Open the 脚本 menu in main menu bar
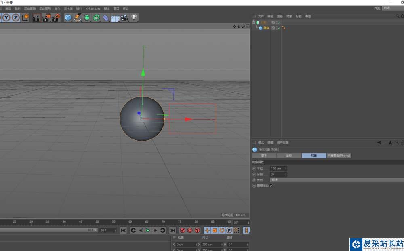The image size is (404, 251). [x=107, y=8]
